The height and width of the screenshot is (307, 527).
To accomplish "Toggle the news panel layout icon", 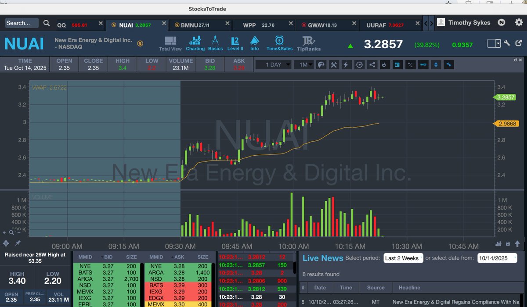I will click(x=397, y=65).
